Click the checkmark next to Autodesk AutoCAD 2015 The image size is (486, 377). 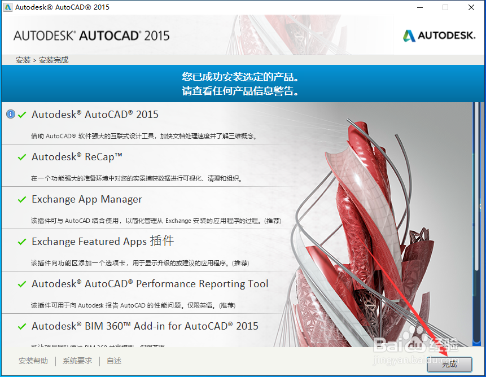21,114
